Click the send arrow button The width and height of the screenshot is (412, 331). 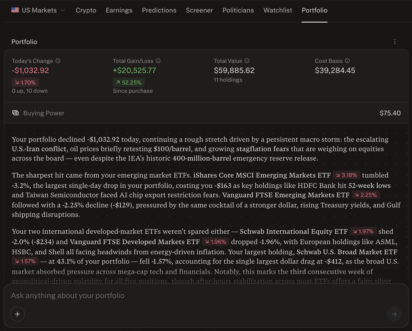click(x=394, y=314)
